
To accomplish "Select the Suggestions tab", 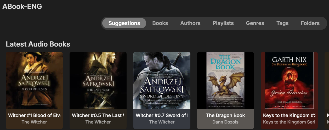I will 124,23.
